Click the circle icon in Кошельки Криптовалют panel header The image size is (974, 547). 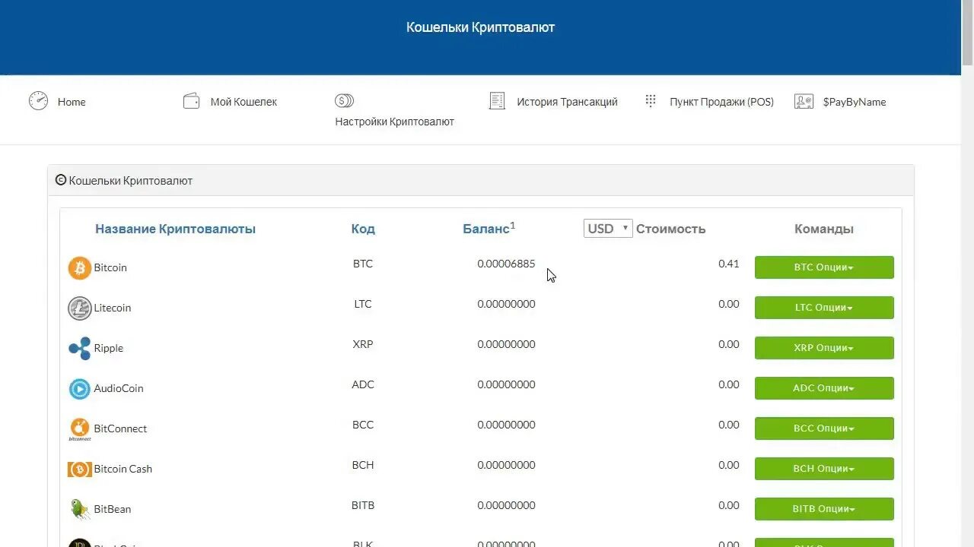(61, 181)
